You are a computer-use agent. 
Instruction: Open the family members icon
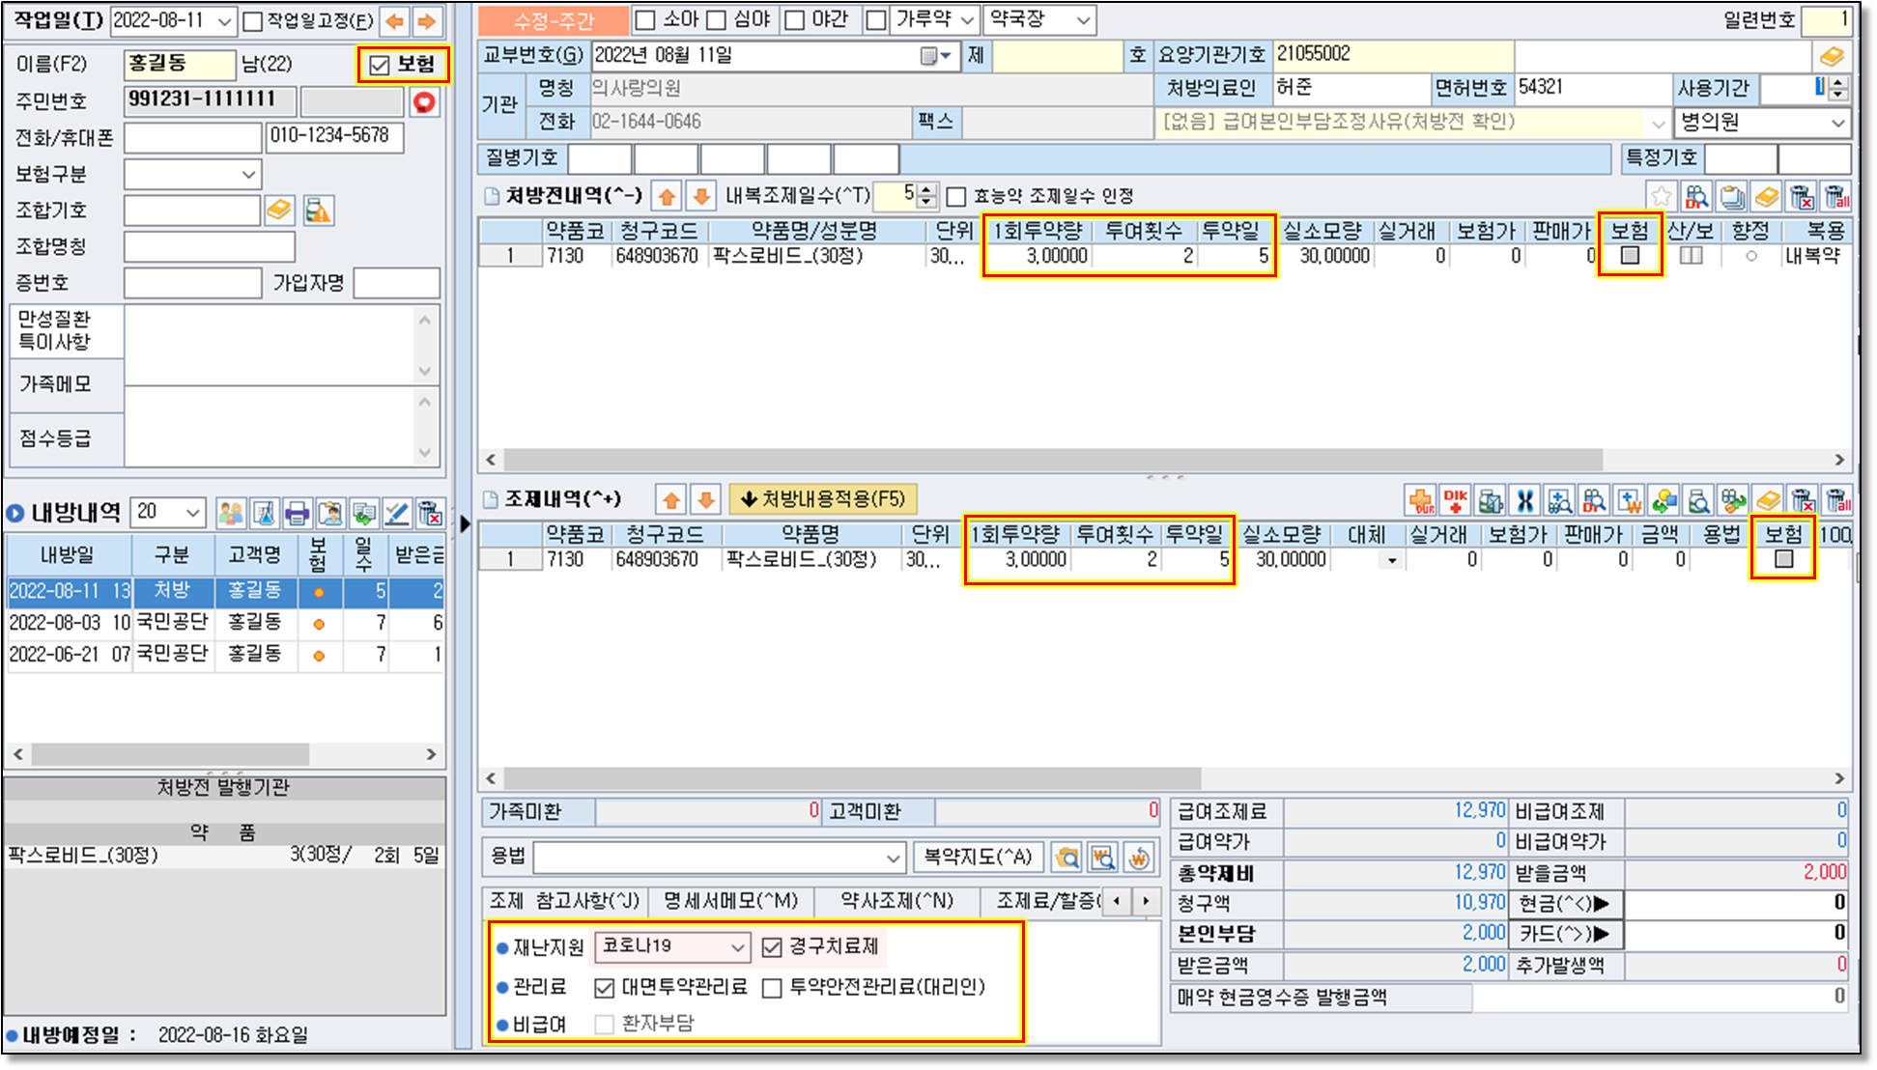pyautogui.click(x=230, y=513)
